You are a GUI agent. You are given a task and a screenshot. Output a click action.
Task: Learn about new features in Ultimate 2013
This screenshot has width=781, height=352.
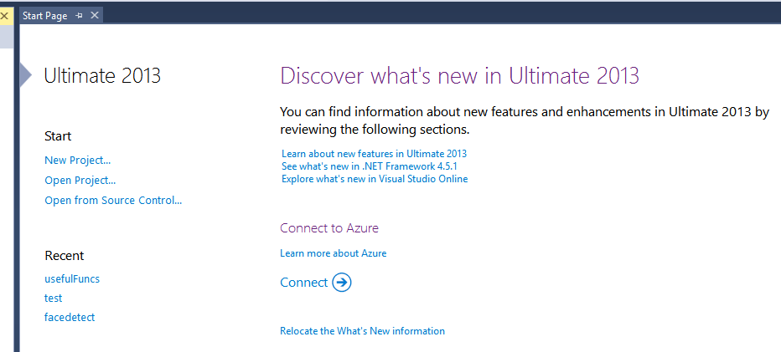(x=374, y=153)
